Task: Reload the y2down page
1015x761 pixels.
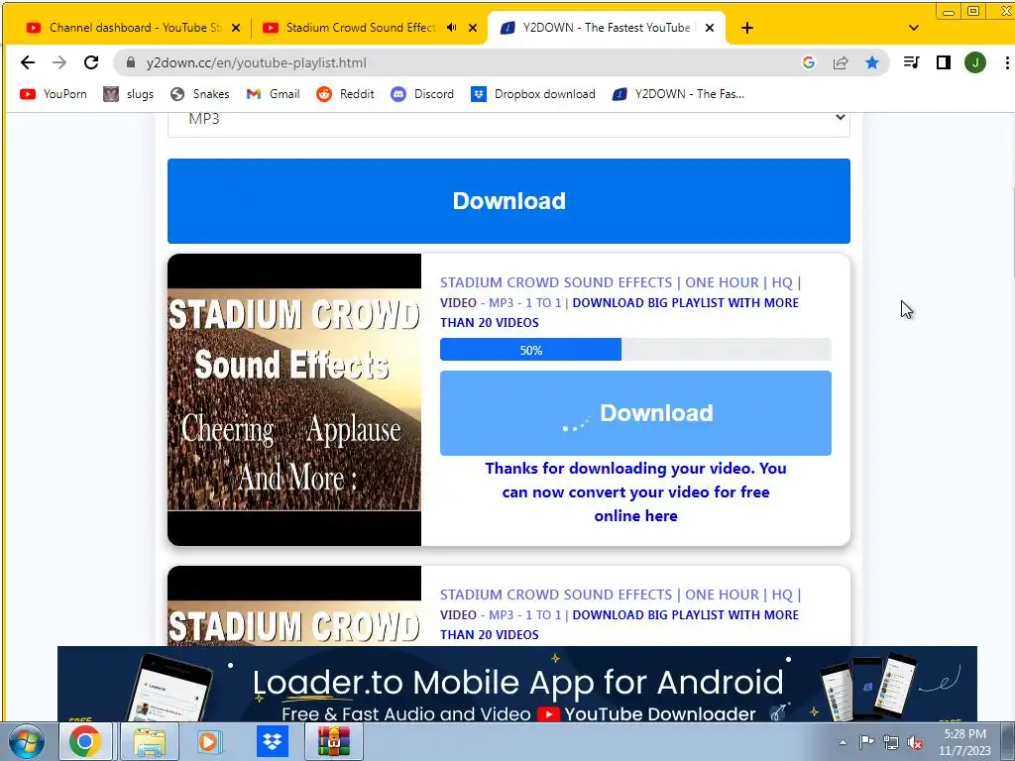Action: coord(91,62)
